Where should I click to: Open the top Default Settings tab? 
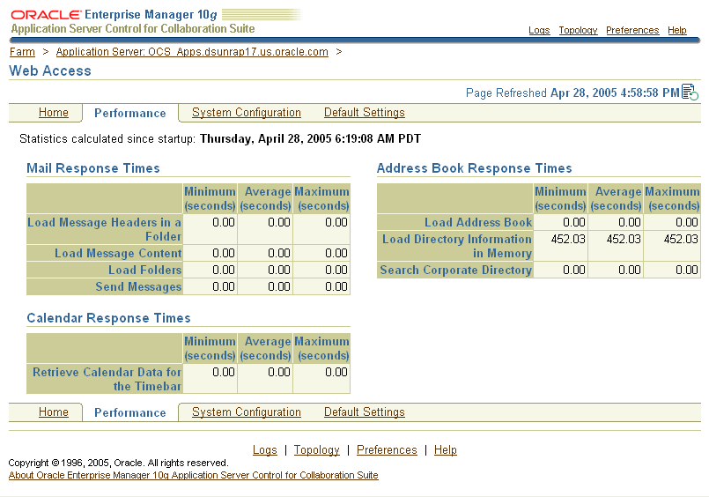(x=365, y=113)
